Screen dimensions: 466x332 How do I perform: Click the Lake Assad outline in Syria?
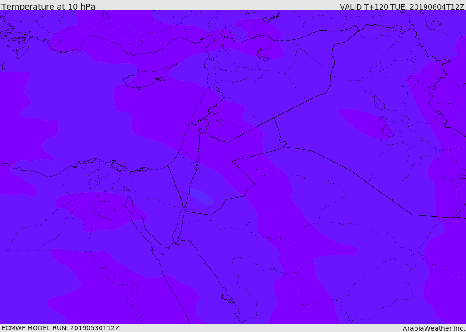point(263,55)
